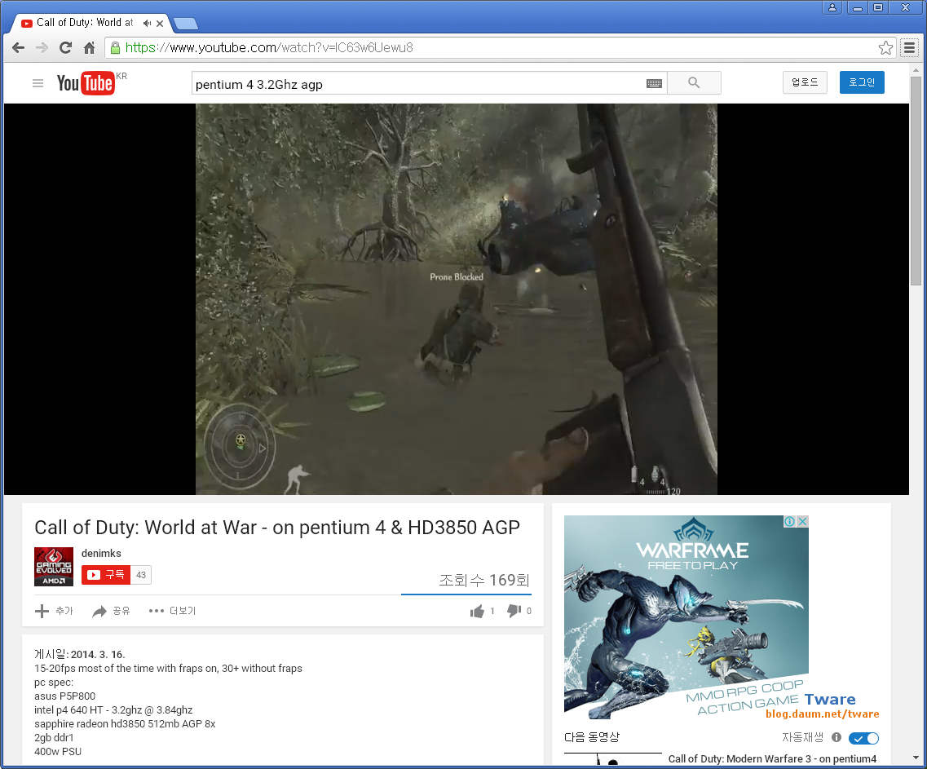Click the 업로드 upload button
927x769 pixels.
805,82
